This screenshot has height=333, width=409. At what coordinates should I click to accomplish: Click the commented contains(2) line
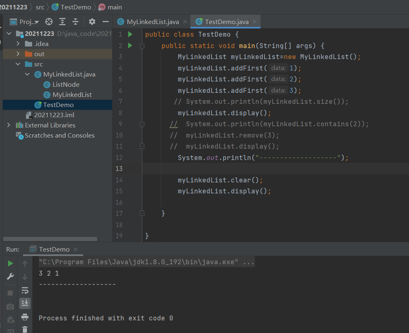(270, 124)
